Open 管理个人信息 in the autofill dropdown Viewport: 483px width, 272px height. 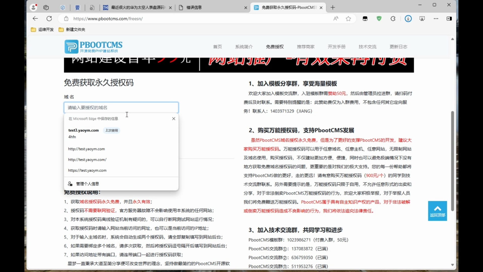[87, 184]
